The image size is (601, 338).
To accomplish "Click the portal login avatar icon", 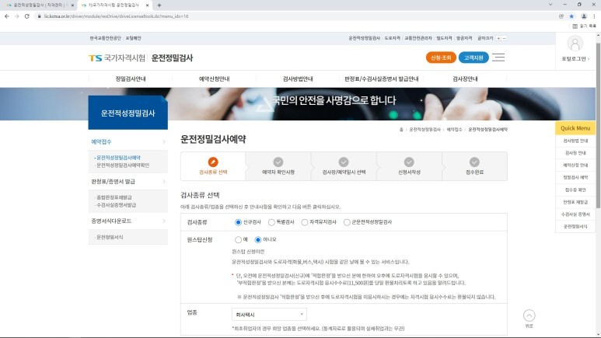I will click(x=575, y=44).
